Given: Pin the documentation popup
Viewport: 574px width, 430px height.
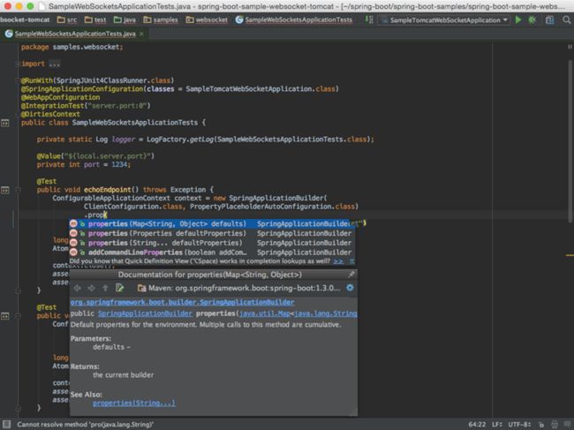Looking at the screenshot, I should pyautogui.click(x=351, y=275).
